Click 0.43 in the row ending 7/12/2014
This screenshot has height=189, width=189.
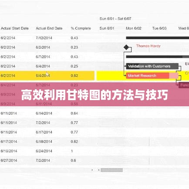(x=74, y=38)
